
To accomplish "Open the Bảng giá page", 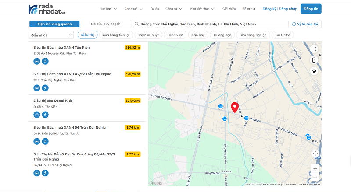I will pyautogui.click(x=249, y=9).
